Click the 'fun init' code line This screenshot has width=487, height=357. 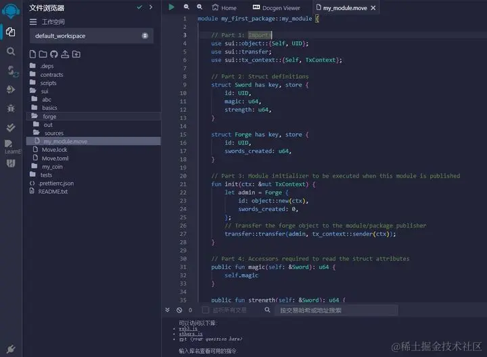(x=263, y=184)
